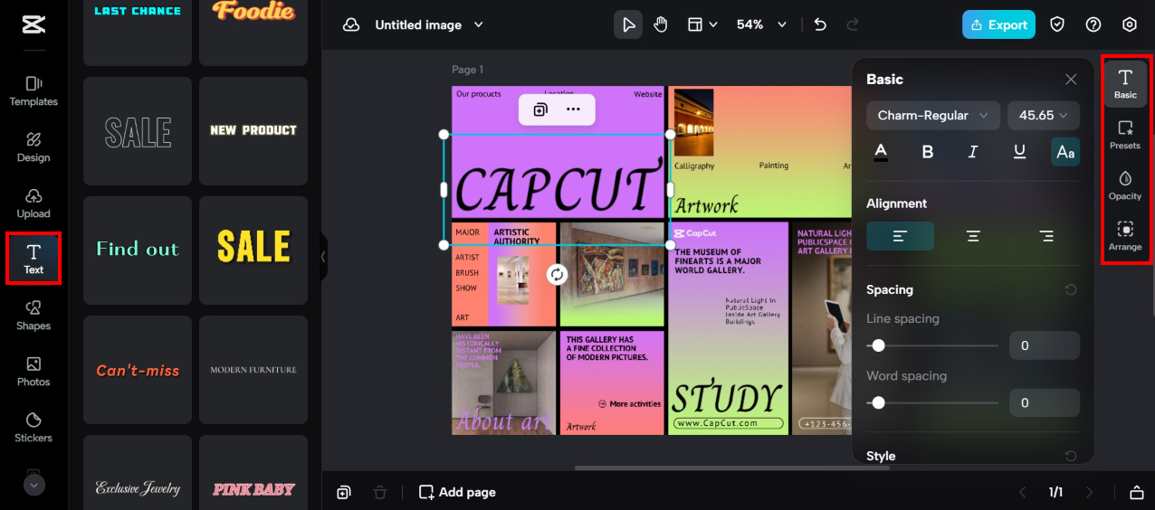The width and height of the screenshot is (1155, 510).
Task: Undo the last action
Action: tap(820, 25)
